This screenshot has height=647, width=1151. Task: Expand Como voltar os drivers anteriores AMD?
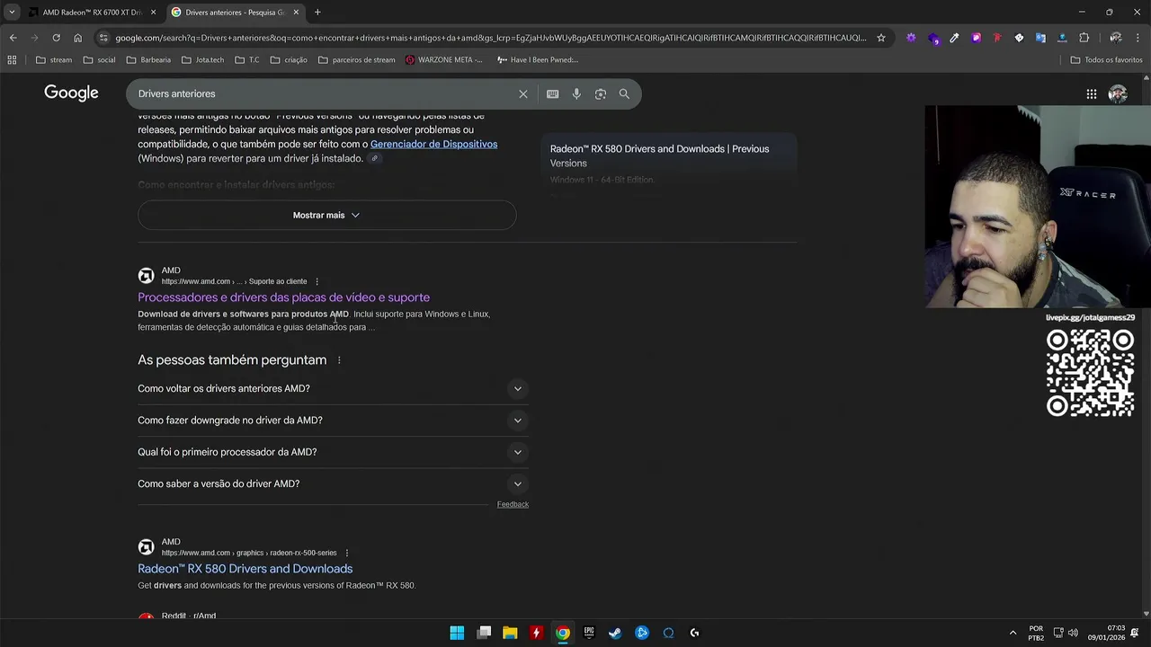click(333, 388)
